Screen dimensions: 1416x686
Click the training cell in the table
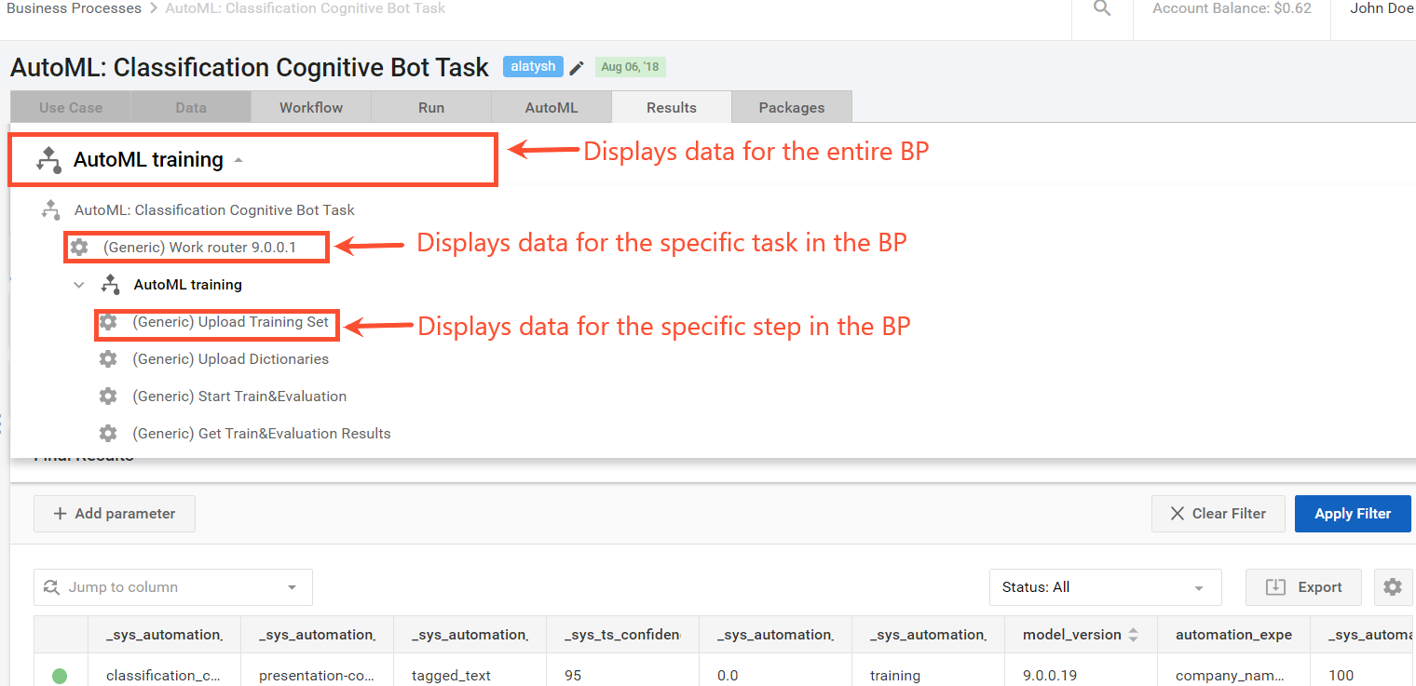point(928,676)
